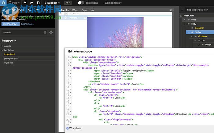Toggle visibility of the button node
The image size is (214, 133).
(202, 45)
